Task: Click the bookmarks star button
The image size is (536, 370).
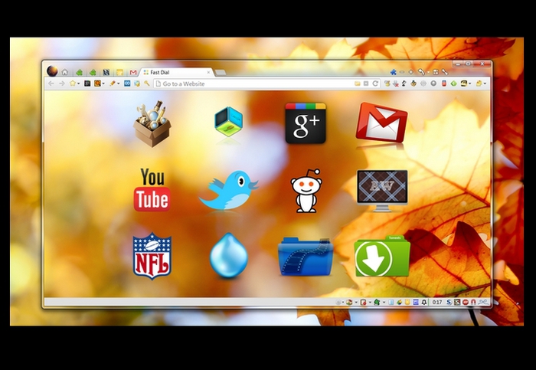Action: coord(73,83)
